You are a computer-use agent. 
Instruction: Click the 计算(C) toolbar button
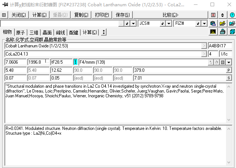(39, 15)
